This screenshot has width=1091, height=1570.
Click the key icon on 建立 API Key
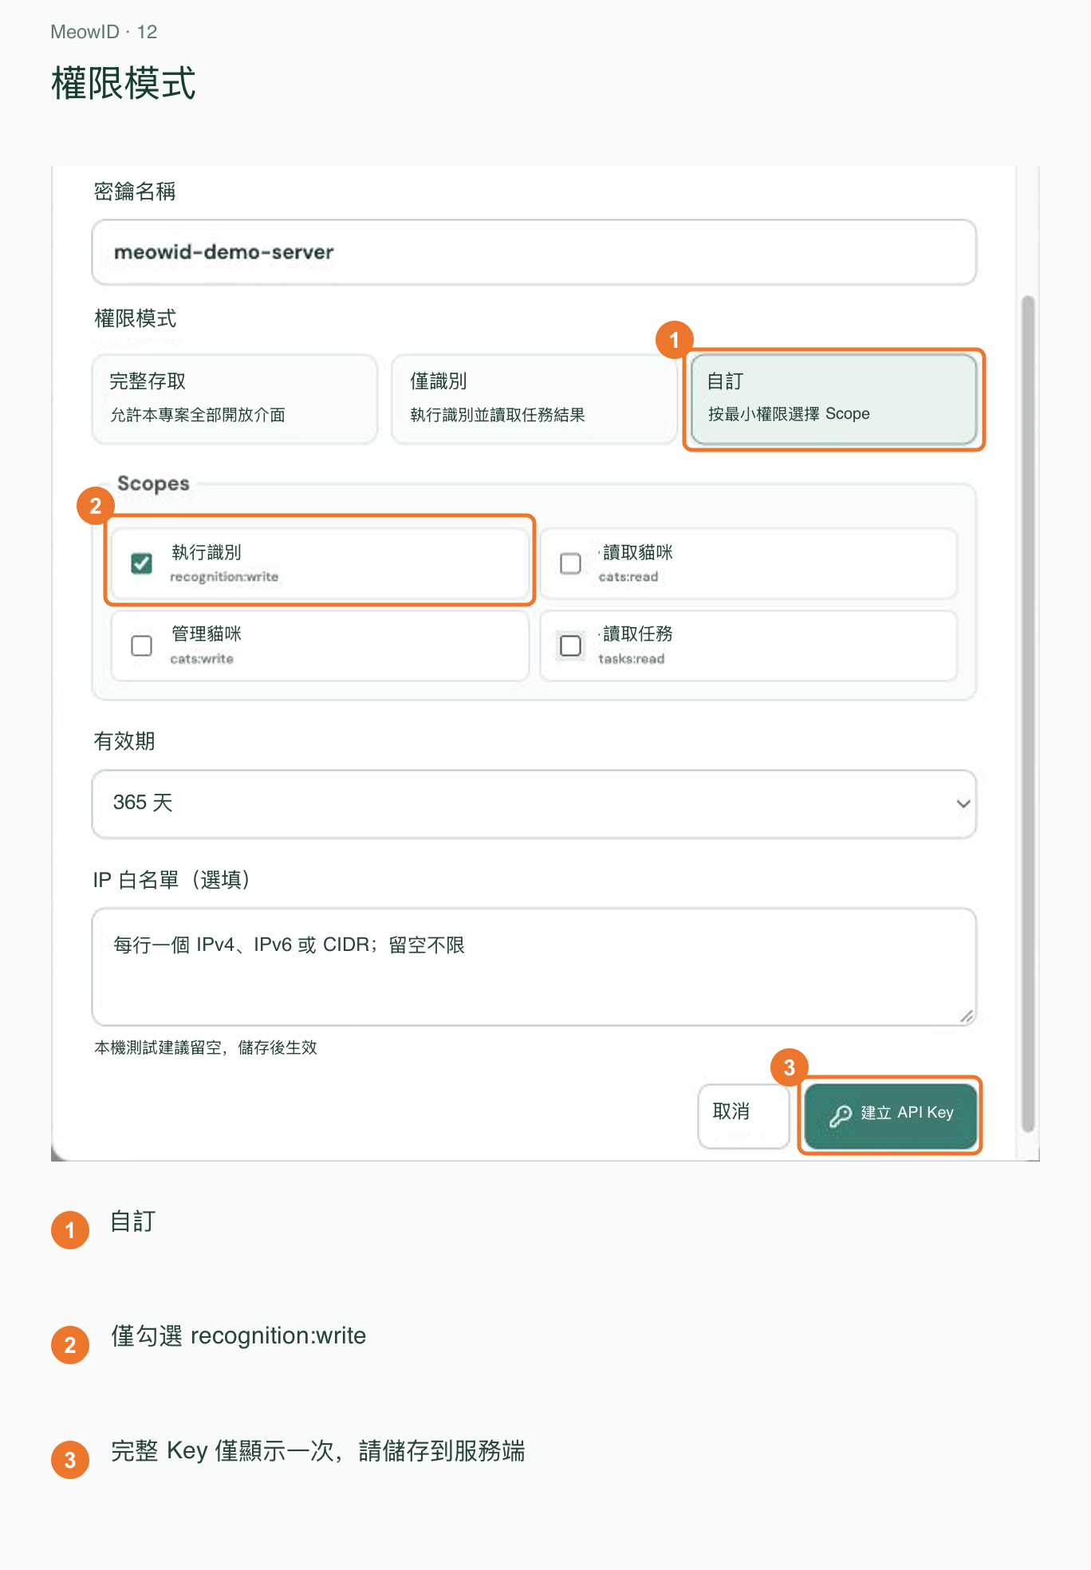(x=841, y=1115)
